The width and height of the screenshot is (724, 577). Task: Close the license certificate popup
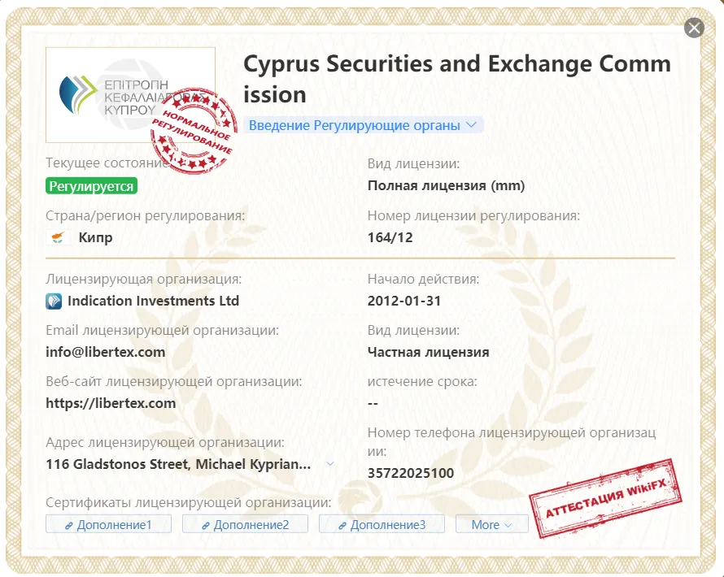tap(694, 28)
